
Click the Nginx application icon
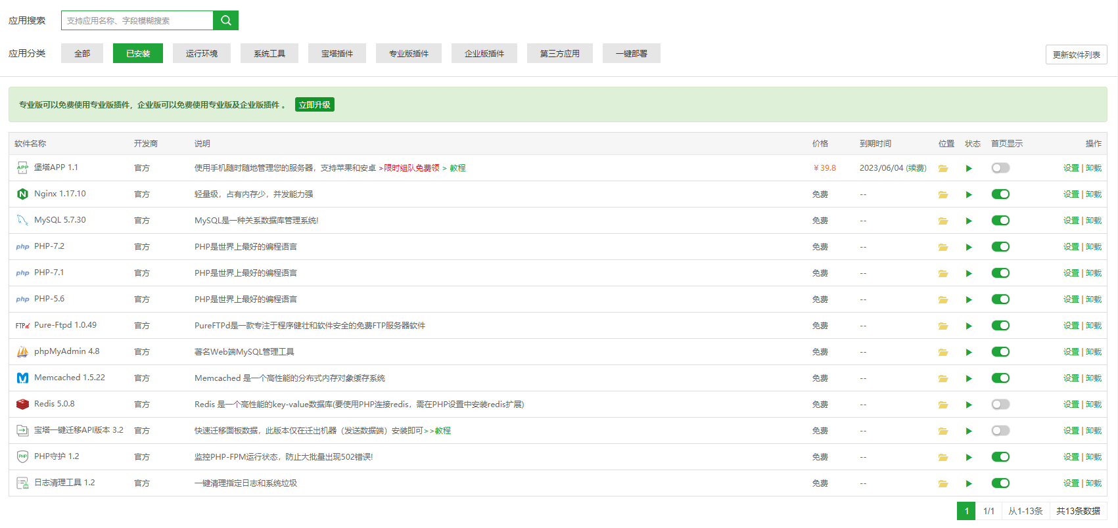click(x=22, y=194)
